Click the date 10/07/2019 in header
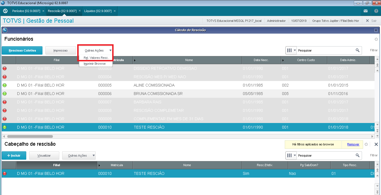 click(x=299, y=21)
